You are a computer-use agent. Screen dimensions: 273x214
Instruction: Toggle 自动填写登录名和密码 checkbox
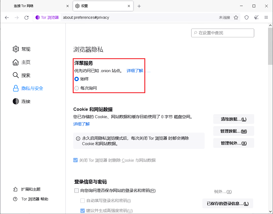(83, 201)
